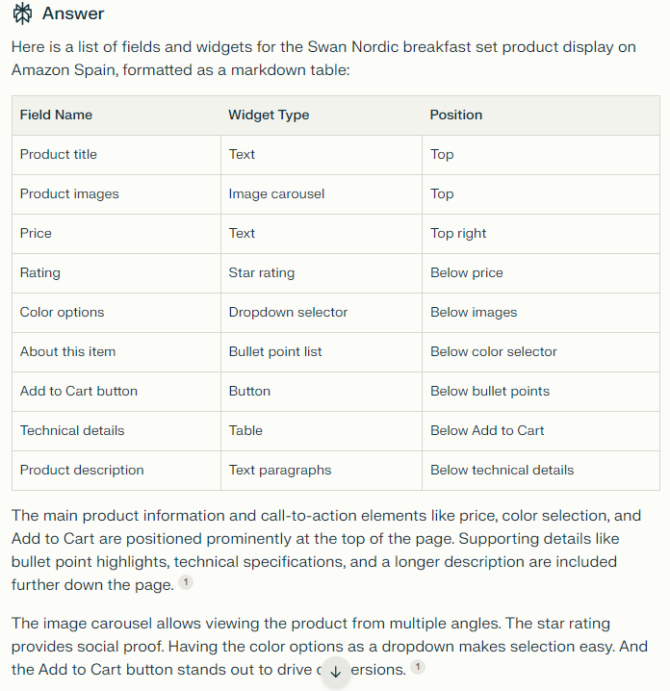Click the 'Add to Cart button' cell
Viewport: 670px width, 691px height.
point(79,391)
